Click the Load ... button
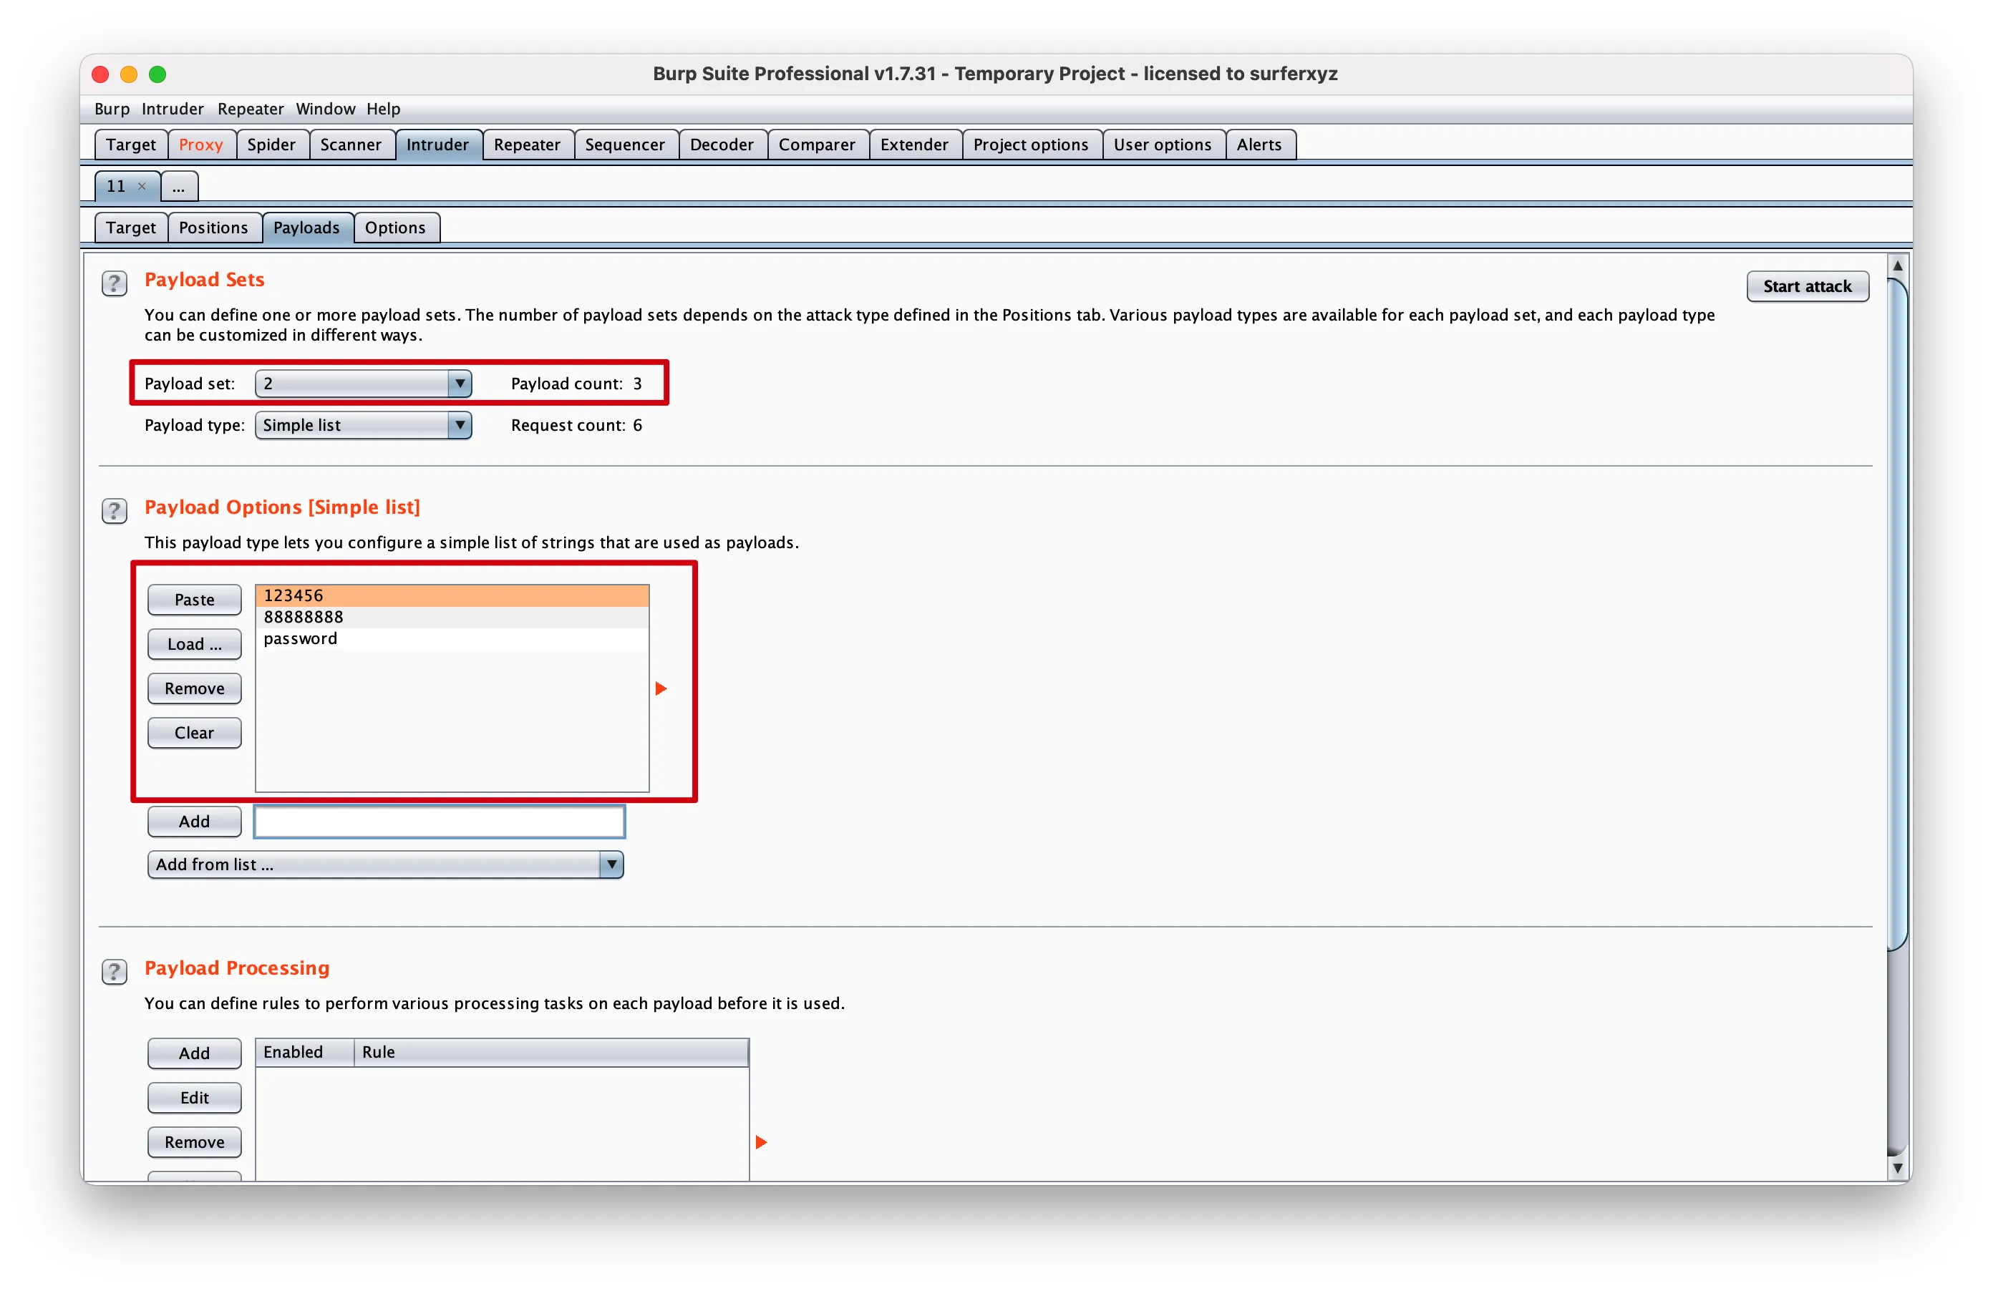Image resolution: width=1993 pixels, height=1291 pixels. (194, 644)
